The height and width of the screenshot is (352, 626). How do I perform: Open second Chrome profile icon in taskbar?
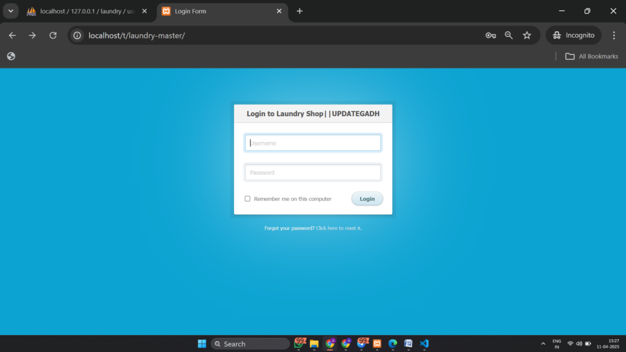[x=346, y=343]
